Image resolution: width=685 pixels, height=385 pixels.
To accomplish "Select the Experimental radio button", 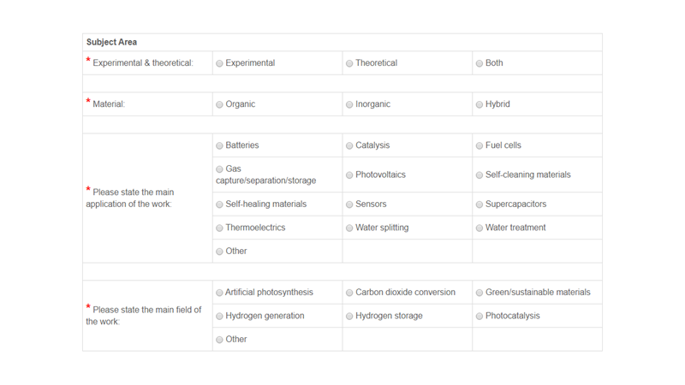I will [x=219, y=63].
